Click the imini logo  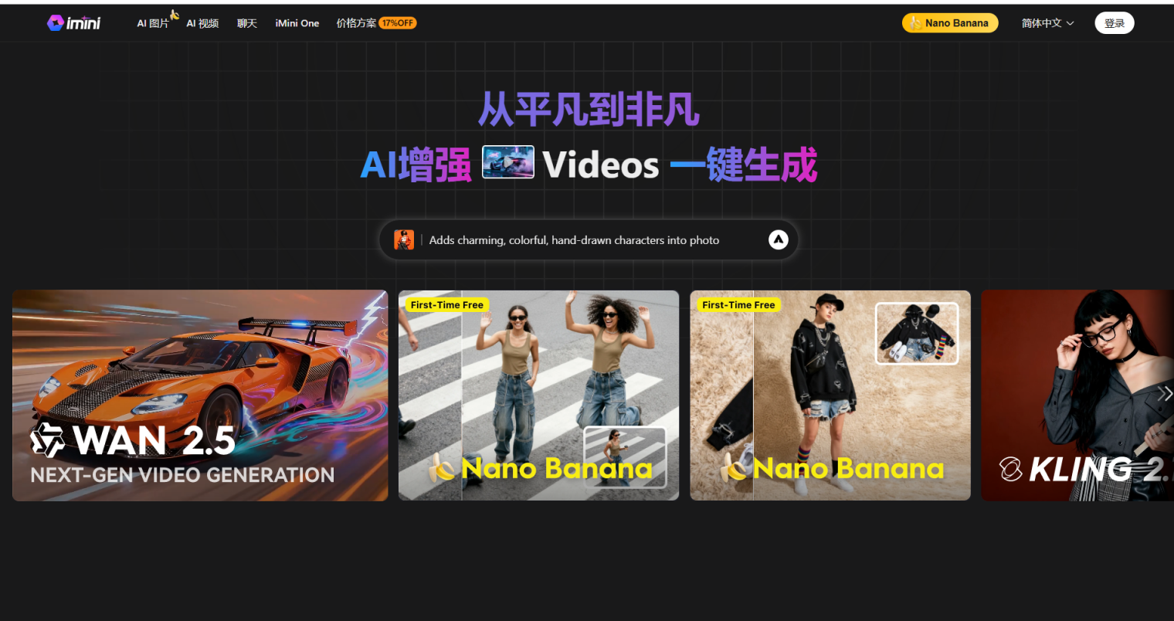74,22
